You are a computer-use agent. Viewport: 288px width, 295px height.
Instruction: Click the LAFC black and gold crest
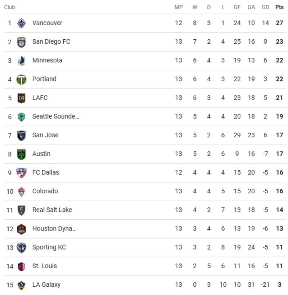[x=22, y=98]
